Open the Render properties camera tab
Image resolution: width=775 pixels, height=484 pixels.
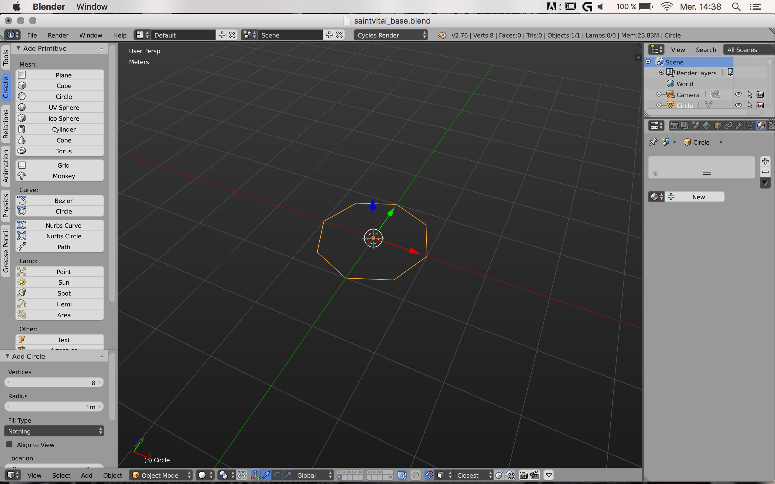[x=674, y=126]
